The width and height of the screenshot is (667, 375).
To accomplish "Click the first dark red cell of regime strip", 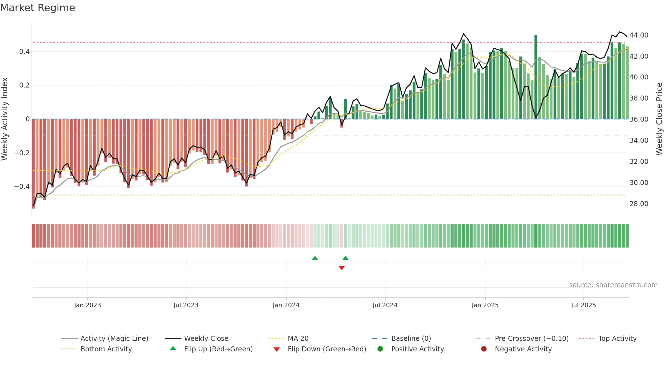I will (33, 236).
